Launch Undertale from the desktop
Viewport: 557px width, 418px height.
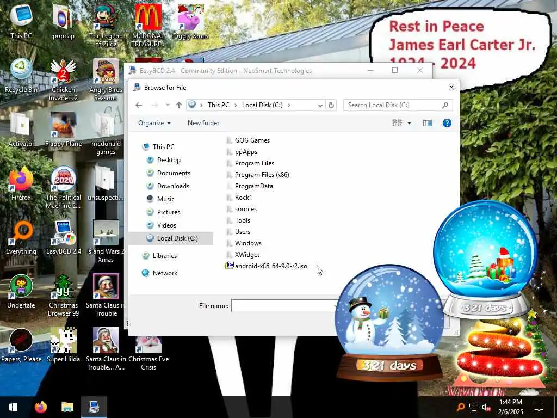pos(21,292)
